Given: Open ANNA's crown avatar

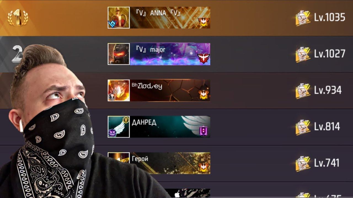Looking at the screenshot, I should pos(119,18).
